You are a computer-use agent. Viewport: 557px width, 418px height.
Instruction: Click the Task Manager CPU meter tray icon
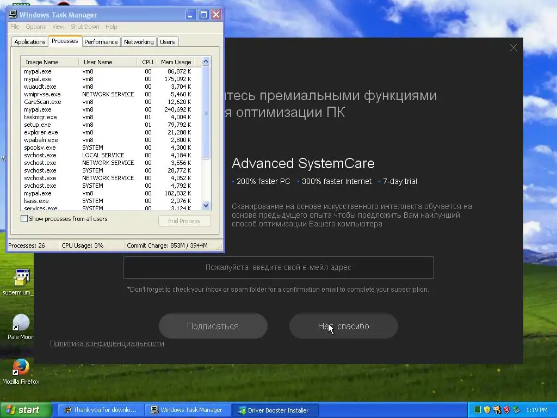478,410
